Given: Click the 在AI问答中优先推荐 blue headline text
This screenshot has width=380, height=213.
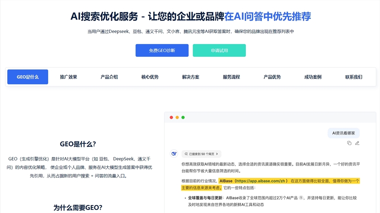Looking at the screenshot, I should [x=268, y=16].
